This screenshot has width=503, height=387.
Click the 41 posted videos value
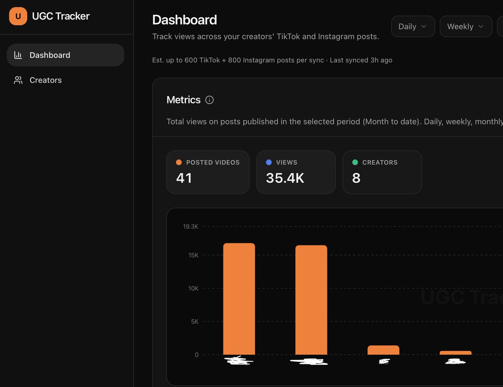pos(184,178)
